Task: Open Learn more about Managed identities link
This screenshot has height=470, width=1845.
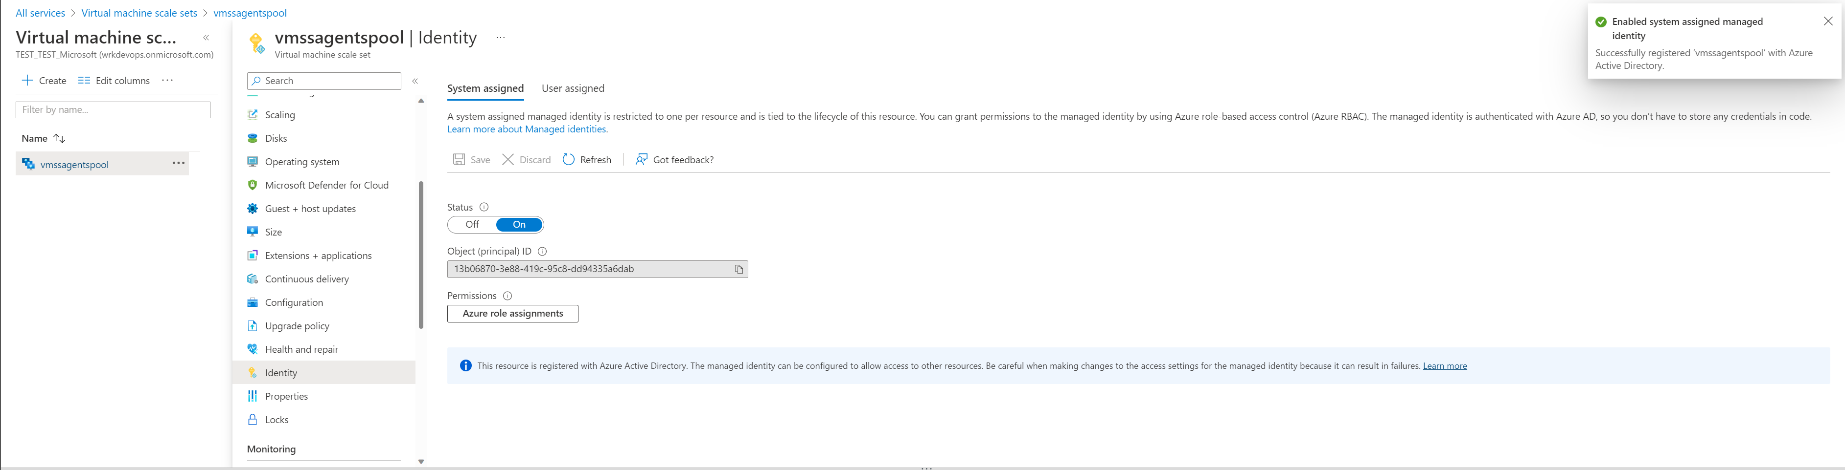Action: click(527, 129)
